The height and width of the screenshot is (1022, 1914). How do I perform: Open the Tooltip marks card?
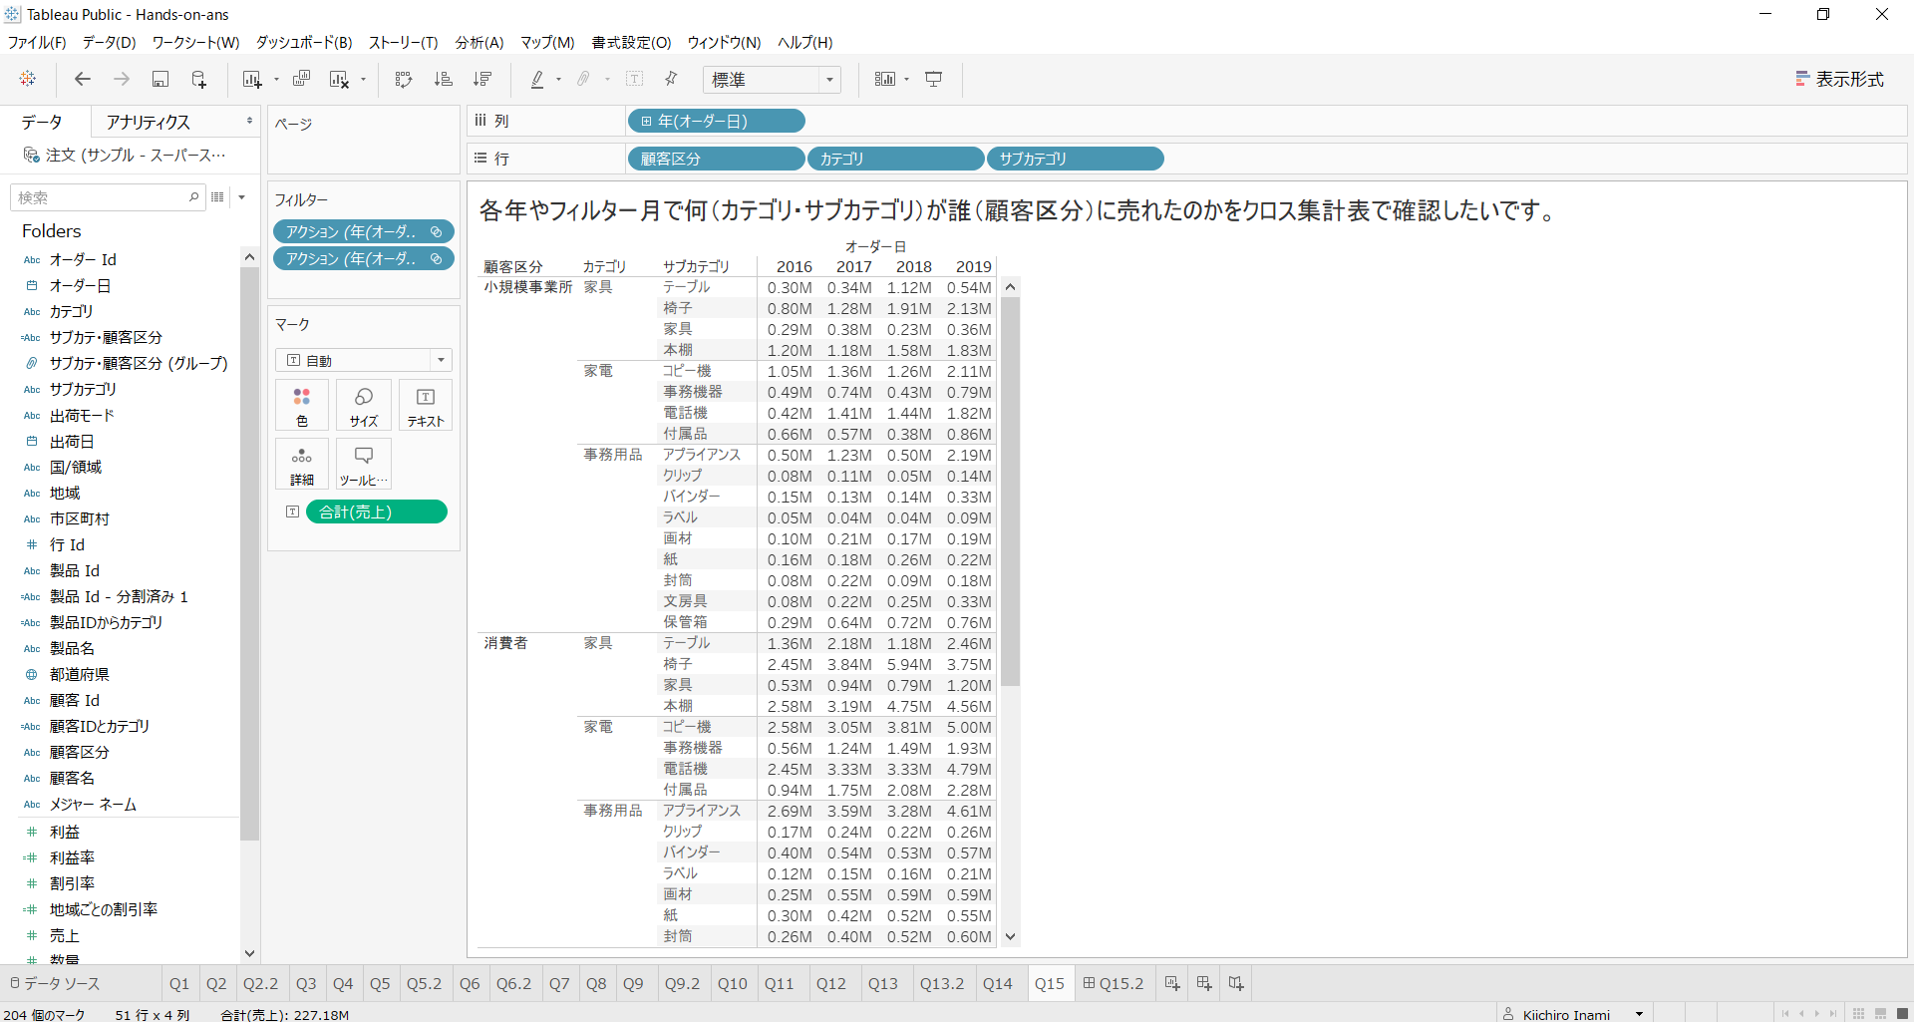pyautogui.click(x=364, y=464)
